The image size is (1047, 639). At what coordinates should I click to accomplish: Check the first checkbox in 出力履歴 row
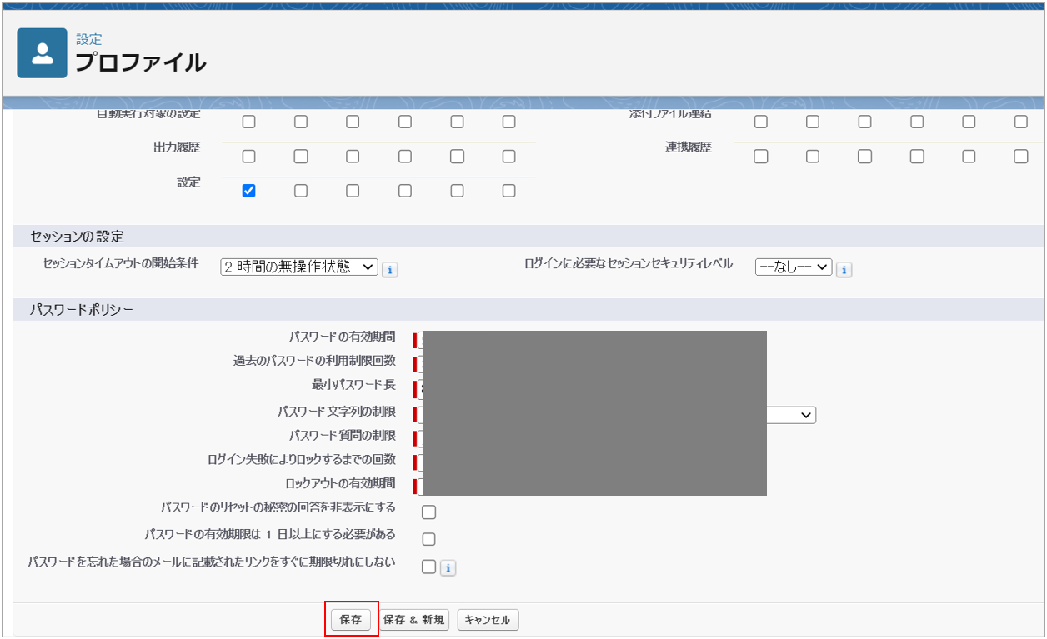(x=248, y=157)
